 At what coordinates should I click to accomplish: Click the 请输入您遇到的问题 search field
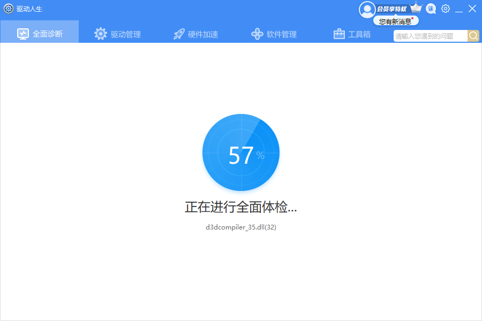coord(428,35)
